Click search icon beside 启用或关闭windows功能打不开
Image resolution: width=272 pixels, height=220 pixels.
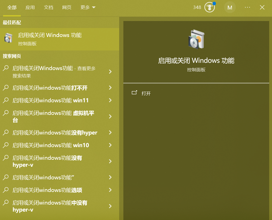6,87
